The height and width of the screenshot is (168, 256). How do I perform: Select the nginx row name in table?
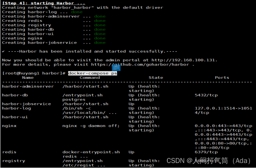tap(9, 126)
